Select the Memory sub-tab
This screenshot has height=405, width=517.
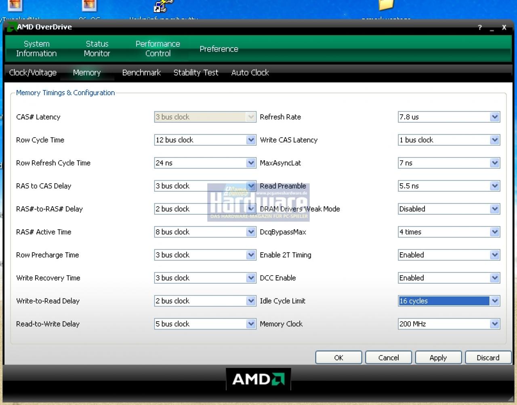(x=87, y=73)
